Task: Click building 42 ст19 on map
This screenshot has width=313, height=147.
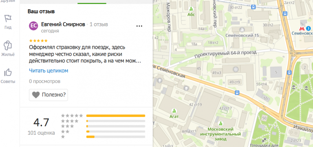Action: coord(196,104)
